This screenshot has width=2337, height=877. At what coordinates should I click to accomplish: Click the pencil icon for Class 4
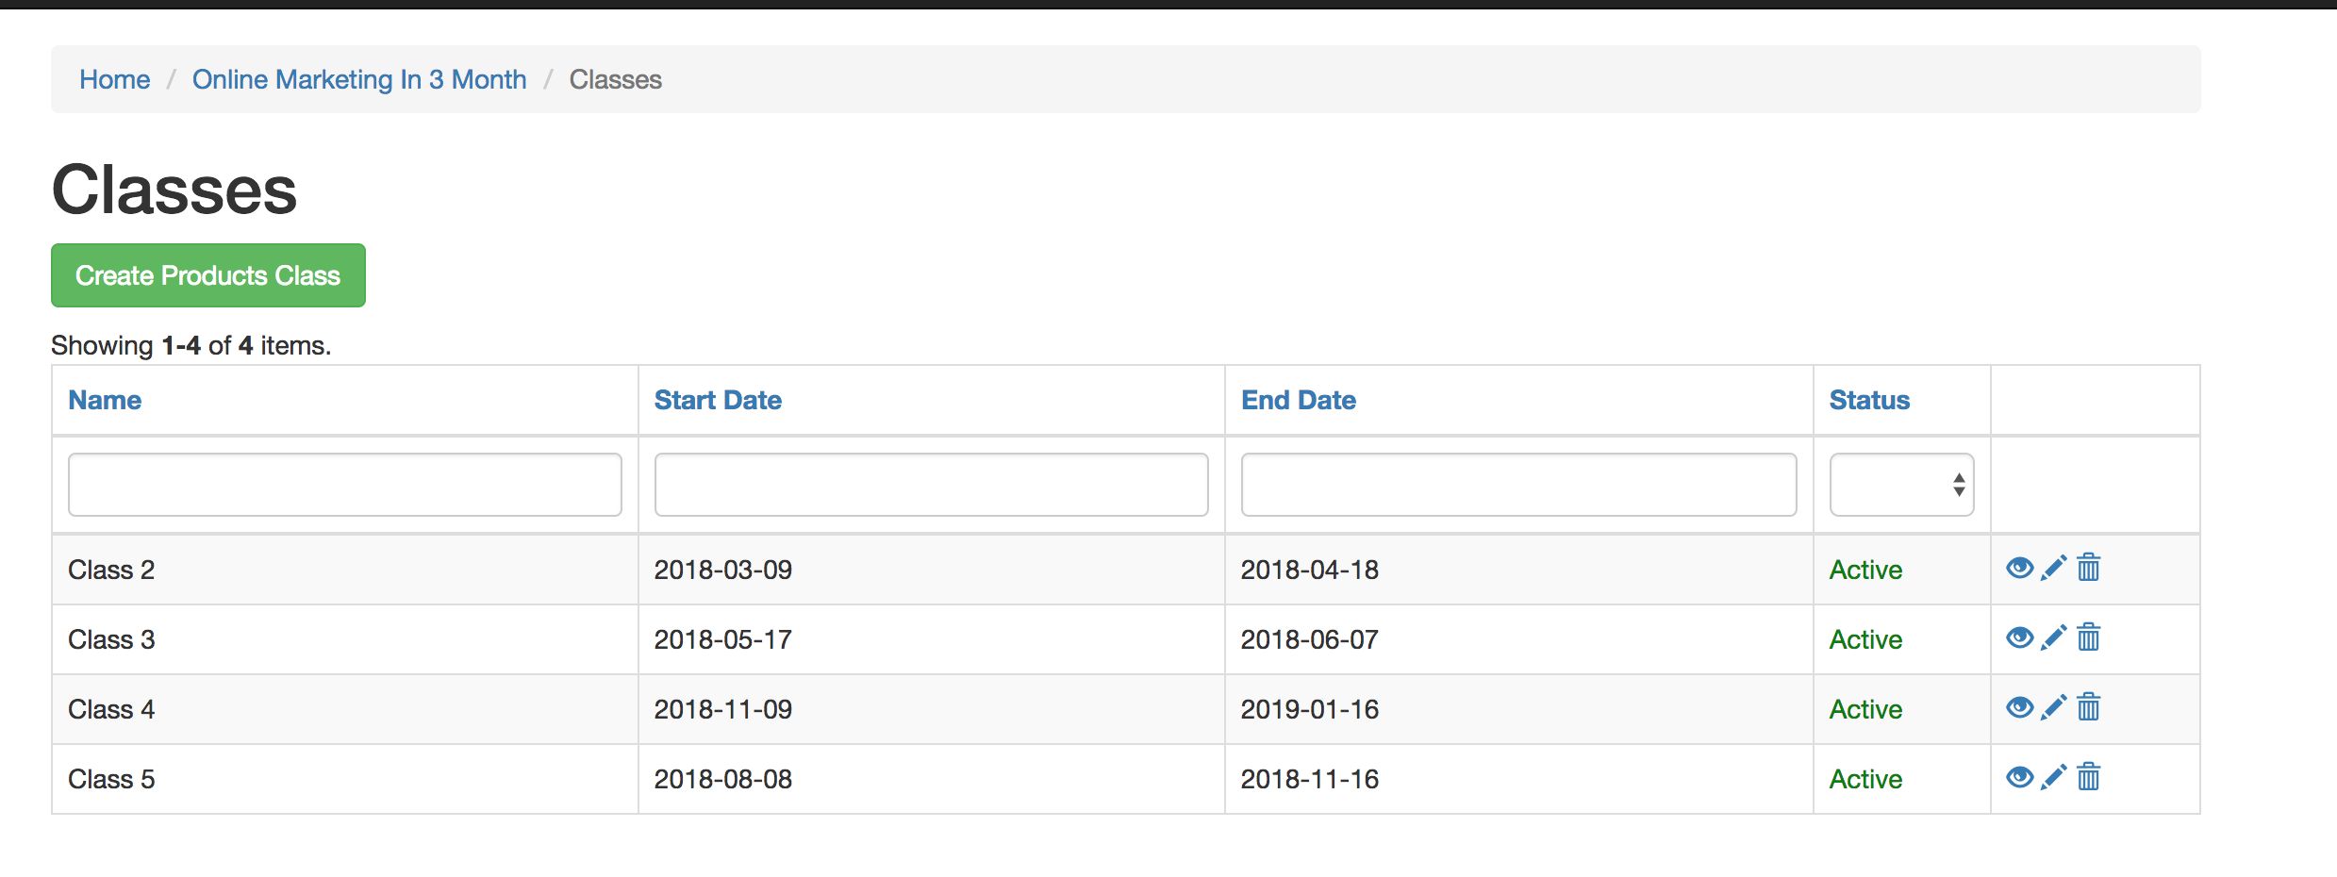click(x=2053, y=707)
